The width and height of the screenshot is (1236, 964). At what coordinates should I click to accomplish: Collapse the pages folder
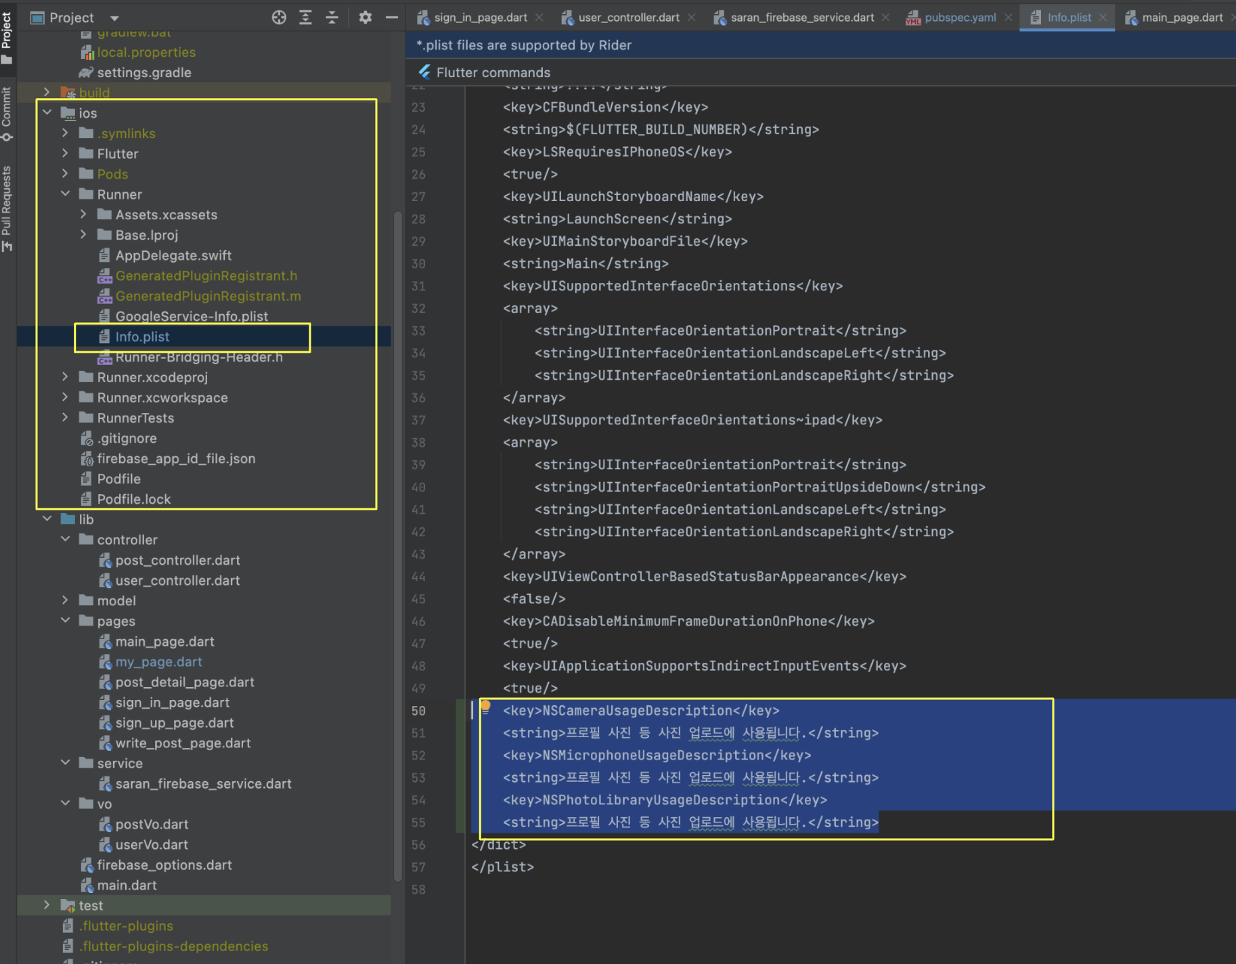(65, 620)
